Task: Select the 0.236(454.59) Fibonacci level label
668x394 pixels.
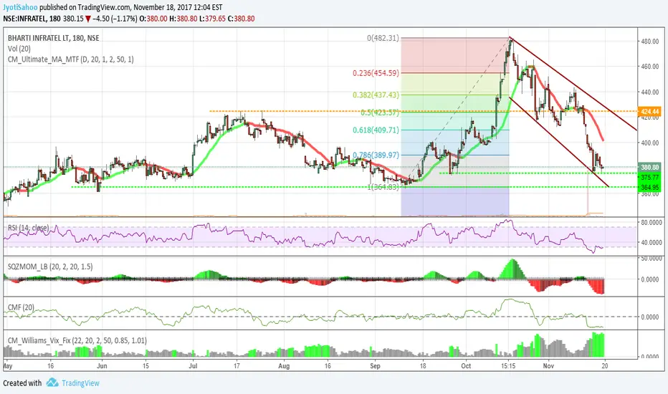Action: point(376,73)
